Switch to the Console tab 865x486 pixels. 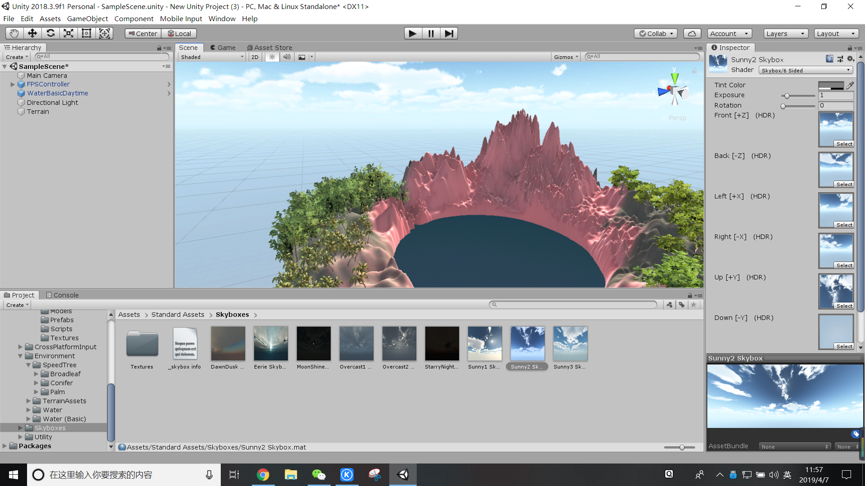click(x=62, y=295)
